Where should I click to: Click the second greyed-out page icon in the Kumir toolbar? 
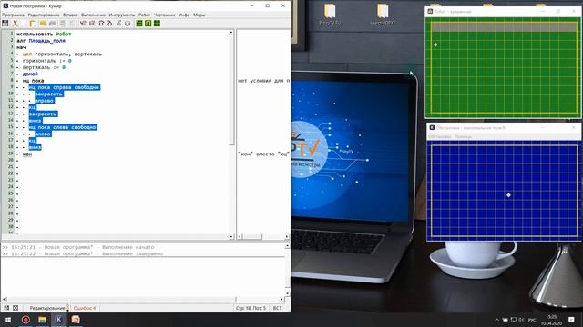pos(71,24)
